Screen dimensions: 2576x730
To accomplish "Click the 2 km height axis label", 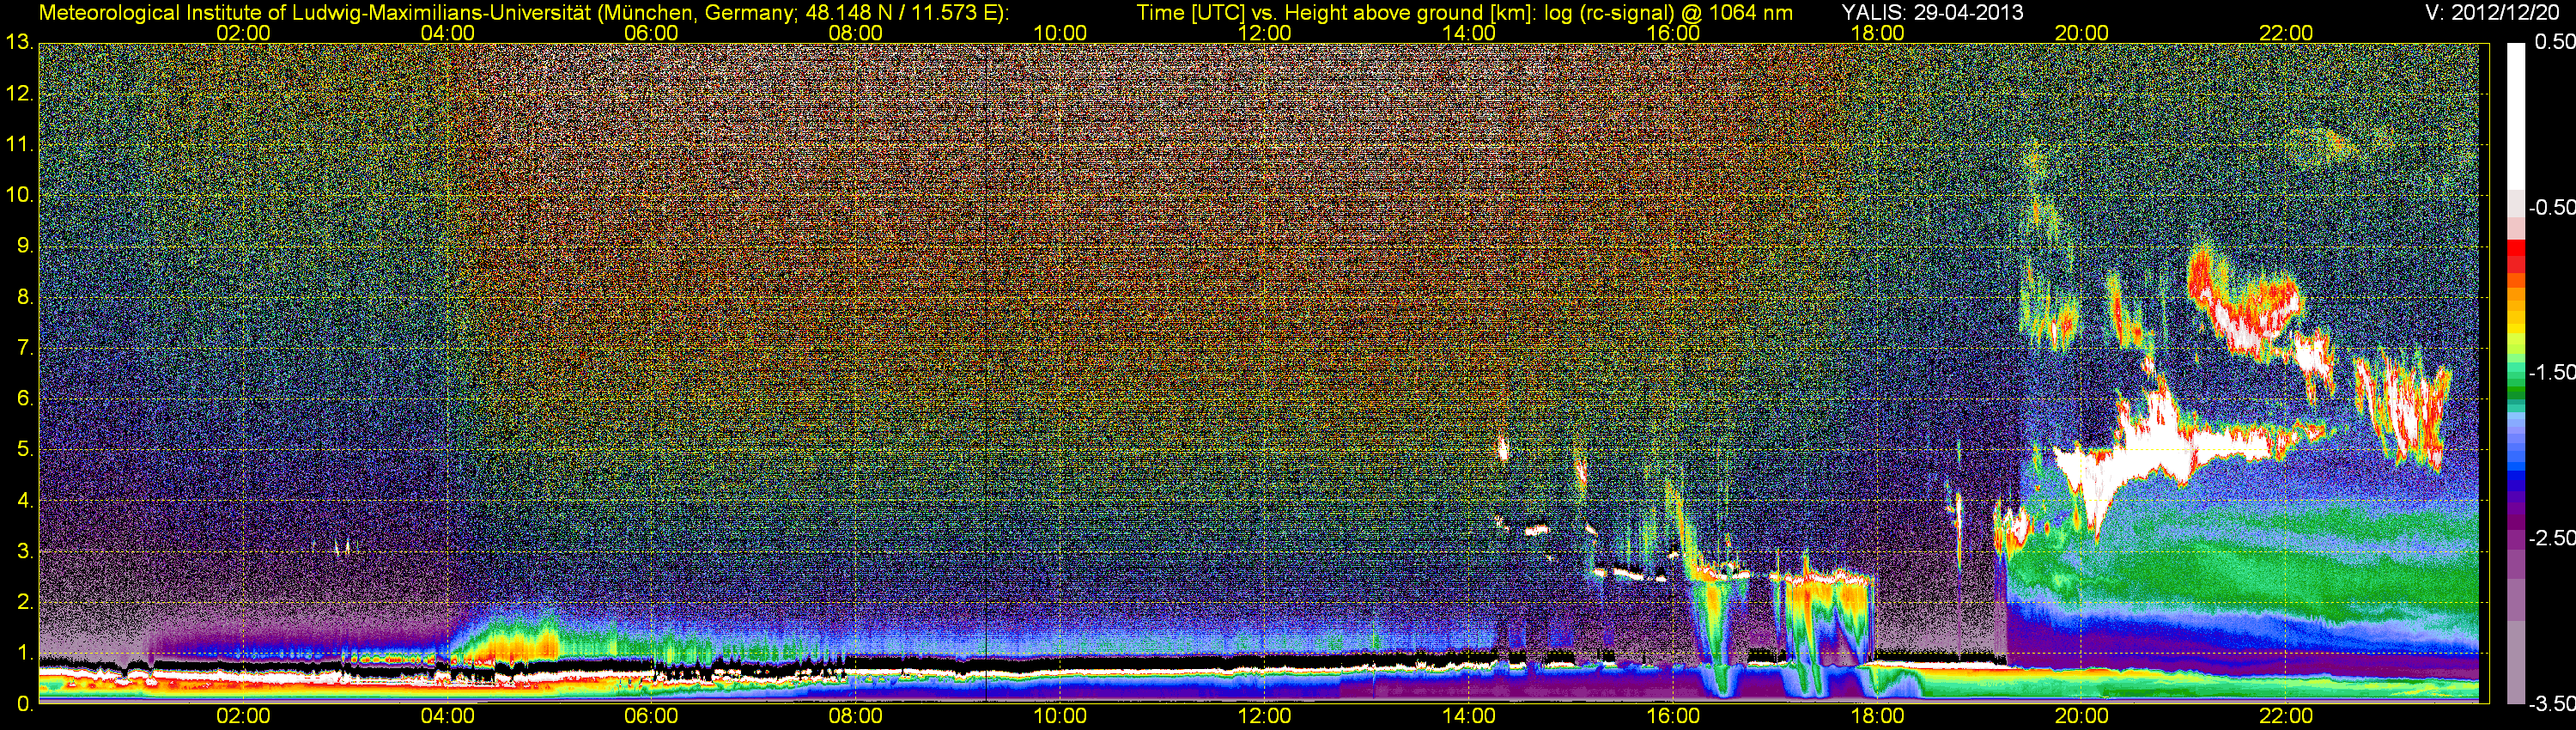I will [24, 602].
